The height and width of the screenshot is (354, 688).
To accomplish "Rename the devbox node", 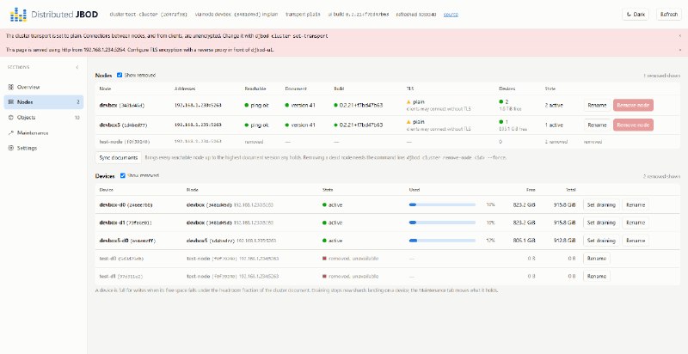I will [597, 105].
